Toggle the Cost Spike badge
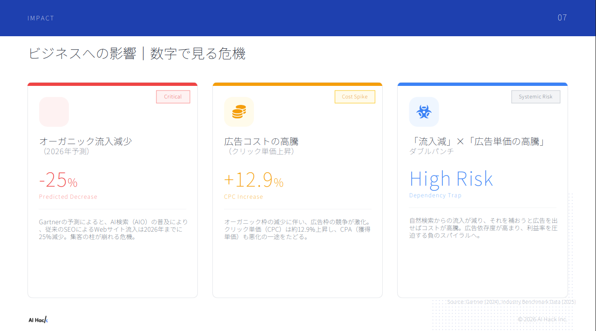This screenshot has width=596, height=331. click(x=355, y=97)
